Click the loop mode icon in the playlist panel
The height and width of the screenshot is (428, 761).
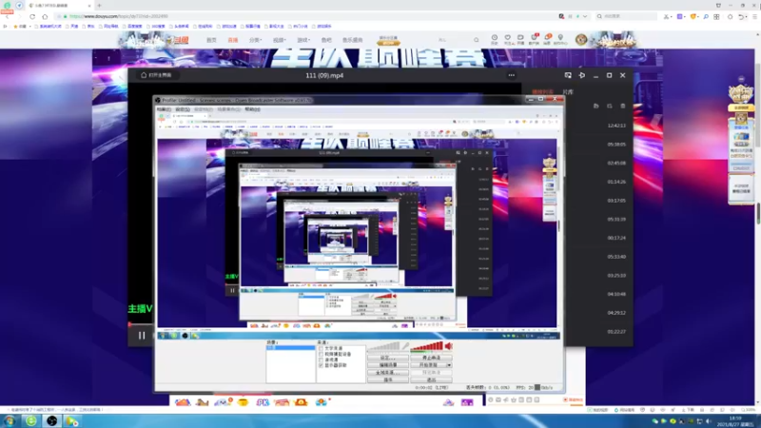(x=610, y=106)
